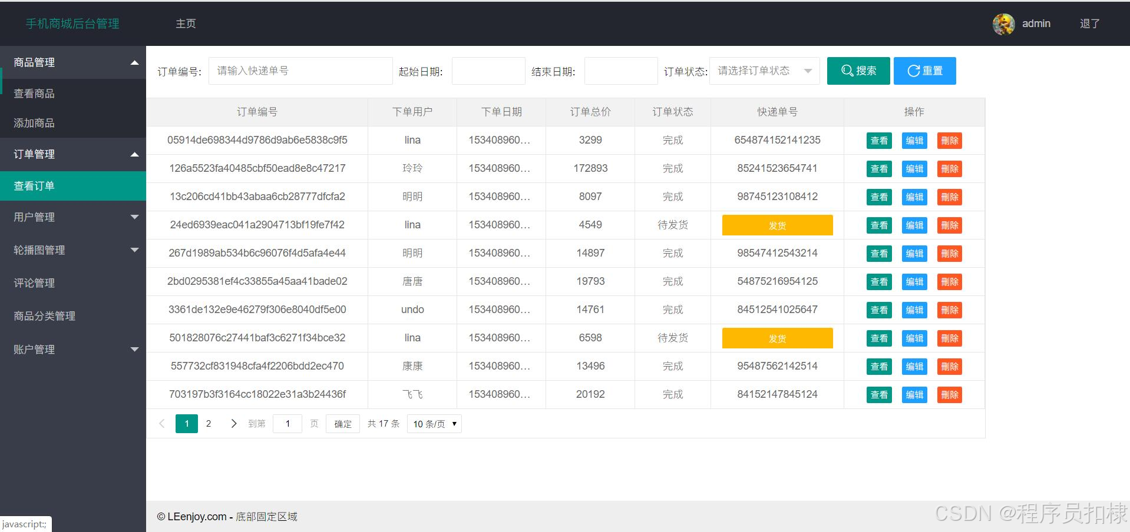Image resolution: width=1130 pixels, height=532 pixels.
Task: Click the search magnifier icon on 搜索 button
Action: point(847,71)
